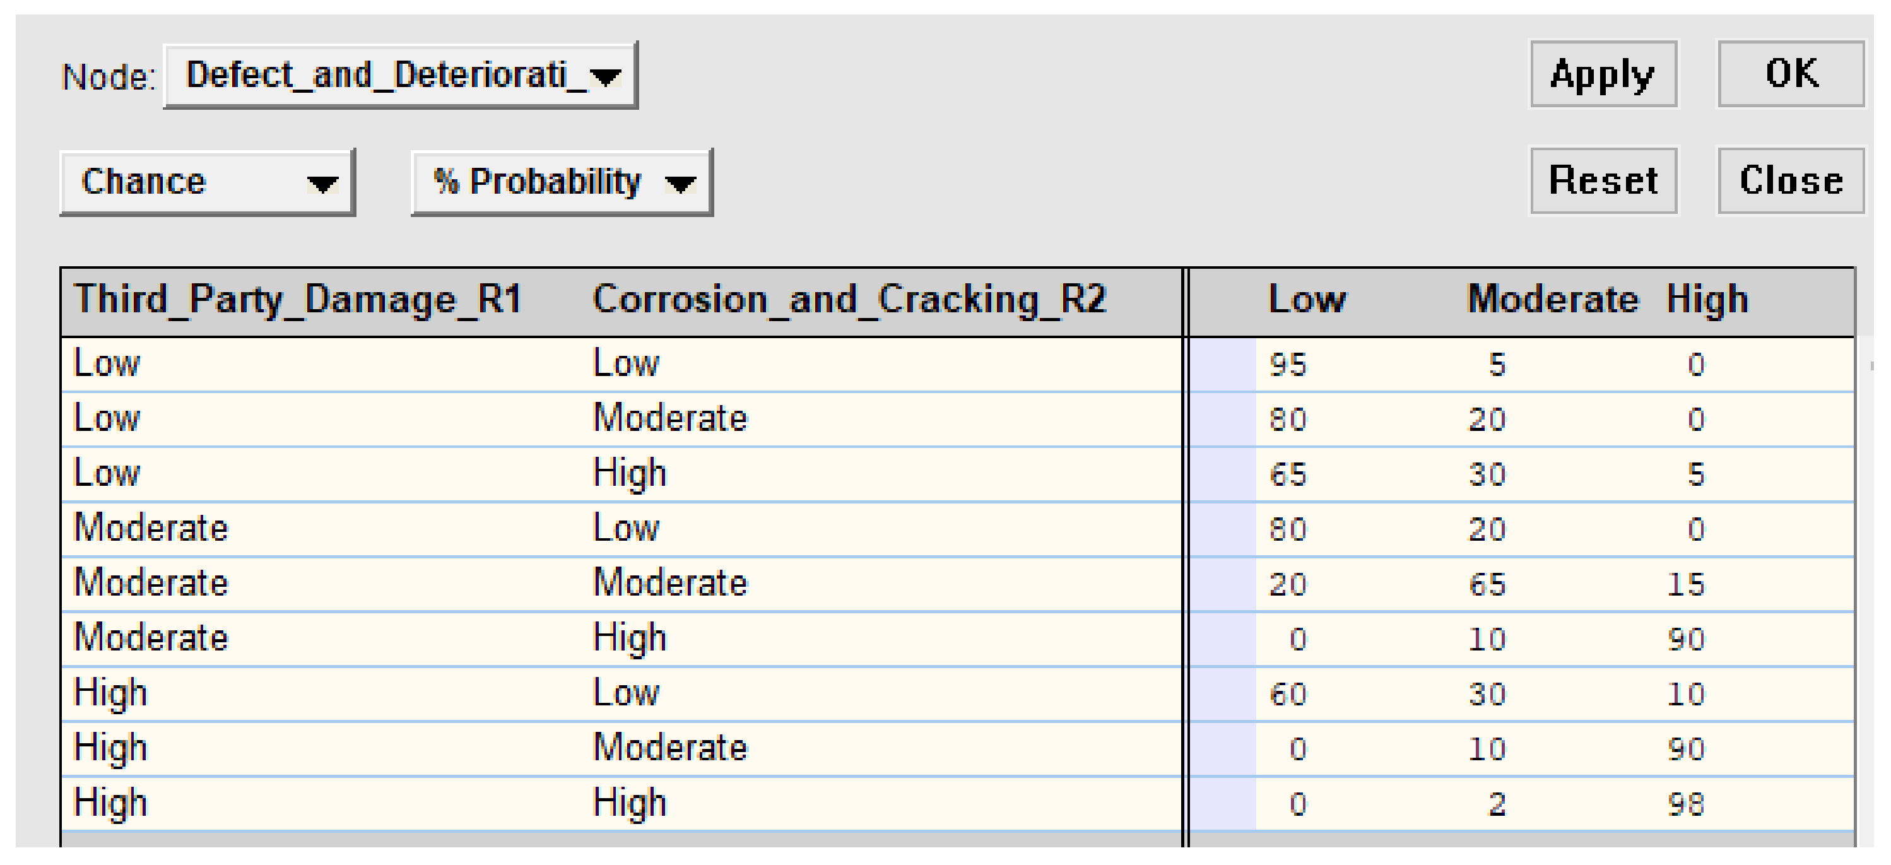Viewport: 1891px width, 865px height.
Task: Click the Low state column header
Action: 1307,300
